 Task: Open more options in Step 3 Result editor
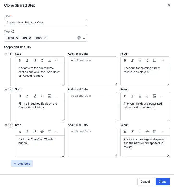(162, 132)
